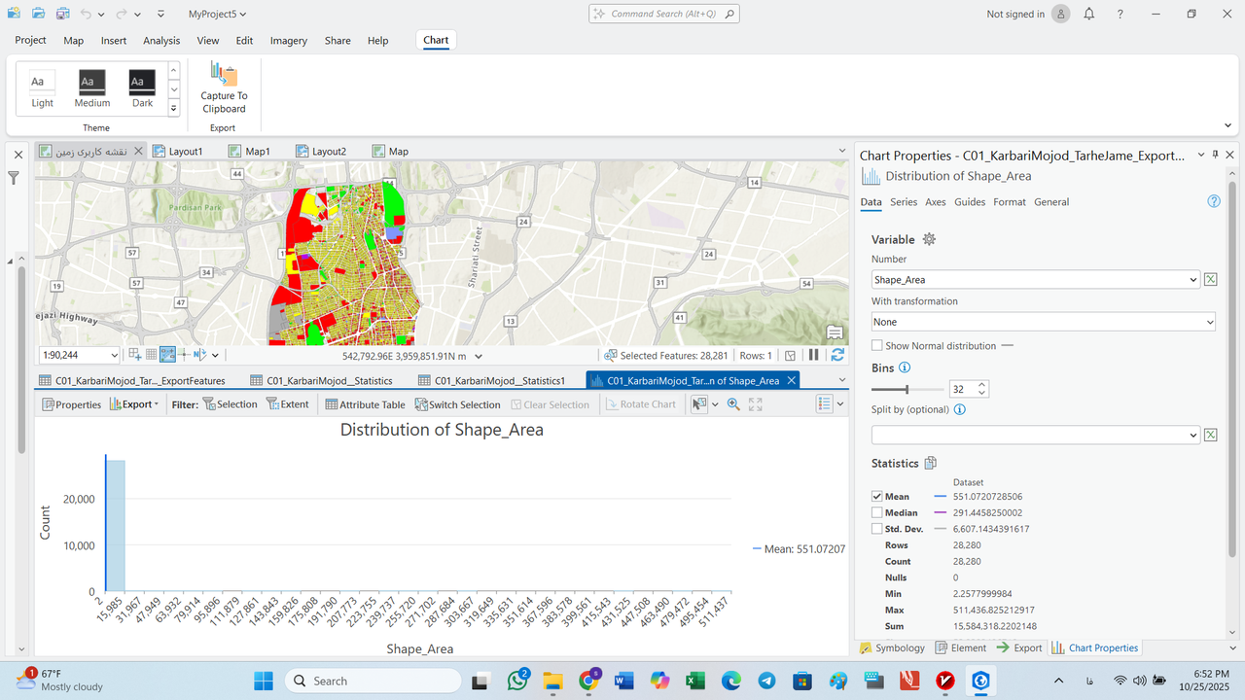Enable the Median statistic checkbox
This screenshot has height=700, width=1245.
tap(877, 512)
